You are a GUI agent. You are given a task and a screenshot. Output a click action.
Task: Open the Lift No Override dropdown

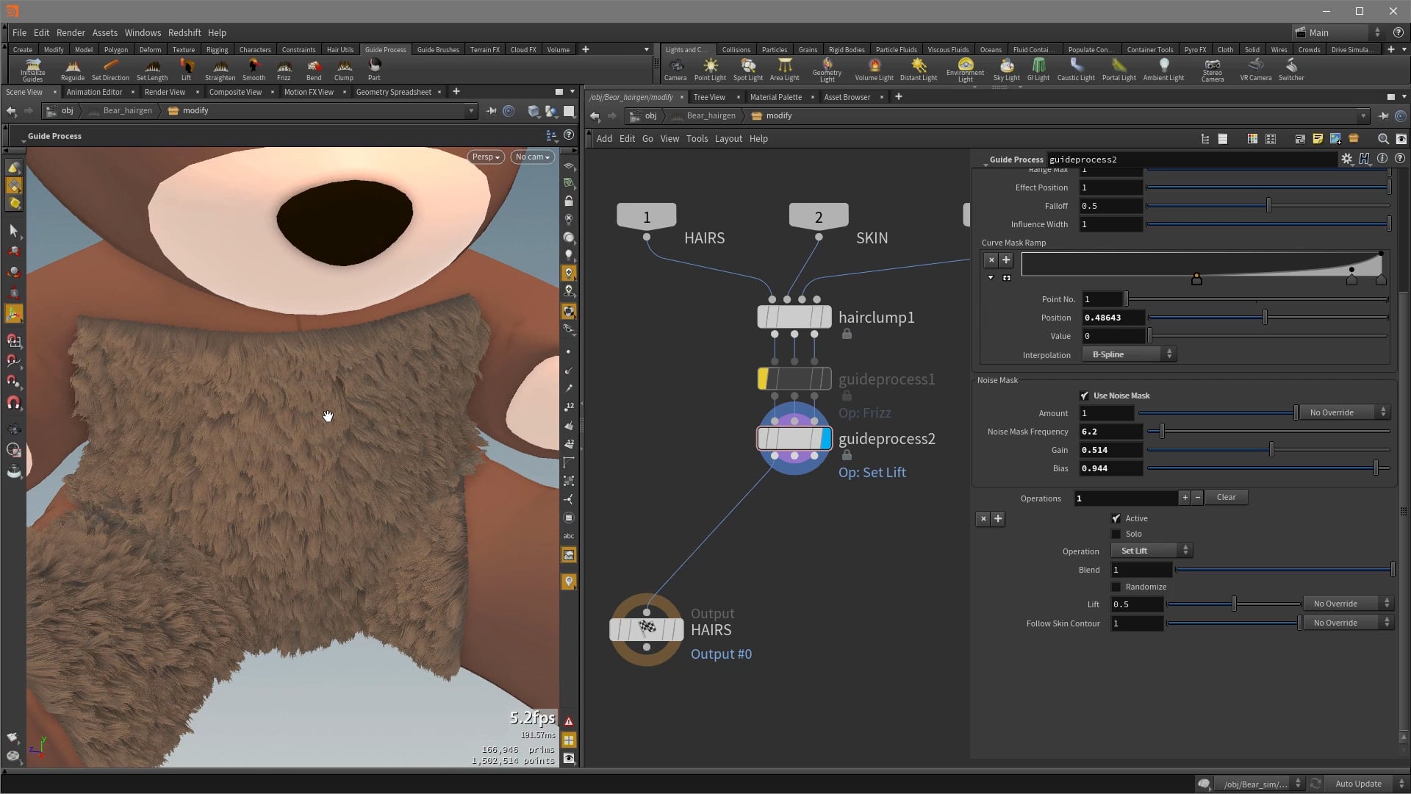coord(1348,604)
